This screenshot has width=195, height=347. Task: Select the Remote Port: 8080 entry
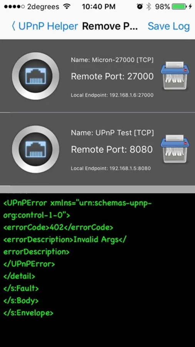[112, 150]
